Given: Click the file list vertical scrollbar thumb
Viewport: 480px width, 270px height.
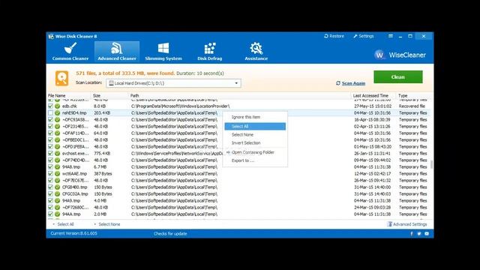Looking at the screenshot, I should pos(432,164).
